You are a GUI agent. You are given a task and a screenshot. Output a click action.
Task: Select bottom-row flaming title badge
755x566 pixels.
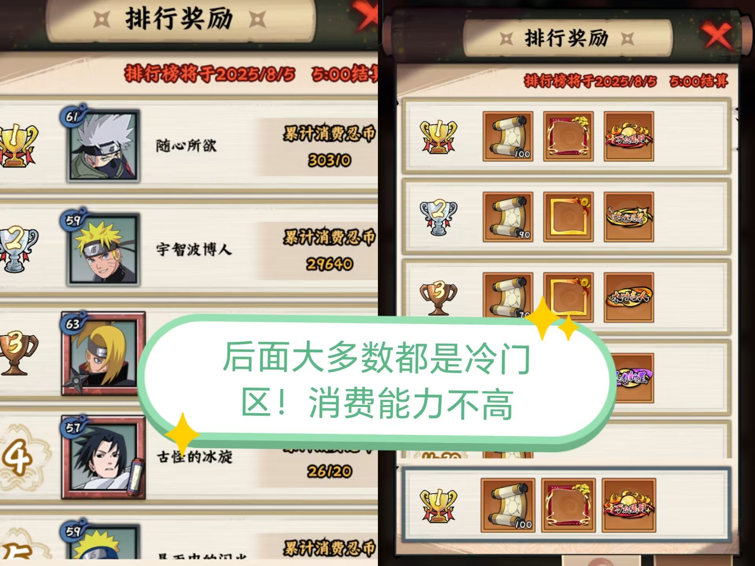[x=629, y=505]
